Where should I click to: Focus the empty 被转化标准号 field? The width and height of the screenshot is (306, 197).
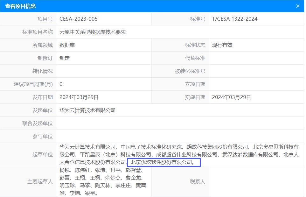coord(256,71)
